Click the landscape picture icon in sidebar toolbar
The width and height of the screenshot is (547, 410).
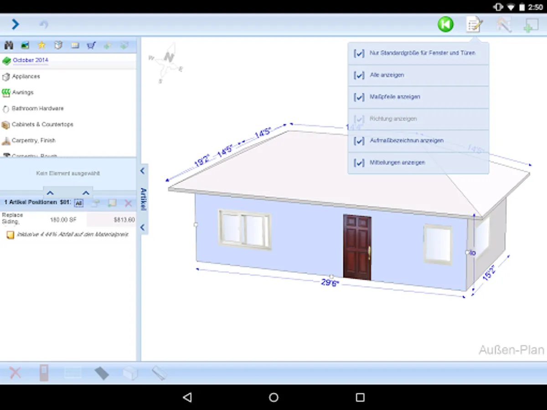pyautogui.click(x=25, y=45)
